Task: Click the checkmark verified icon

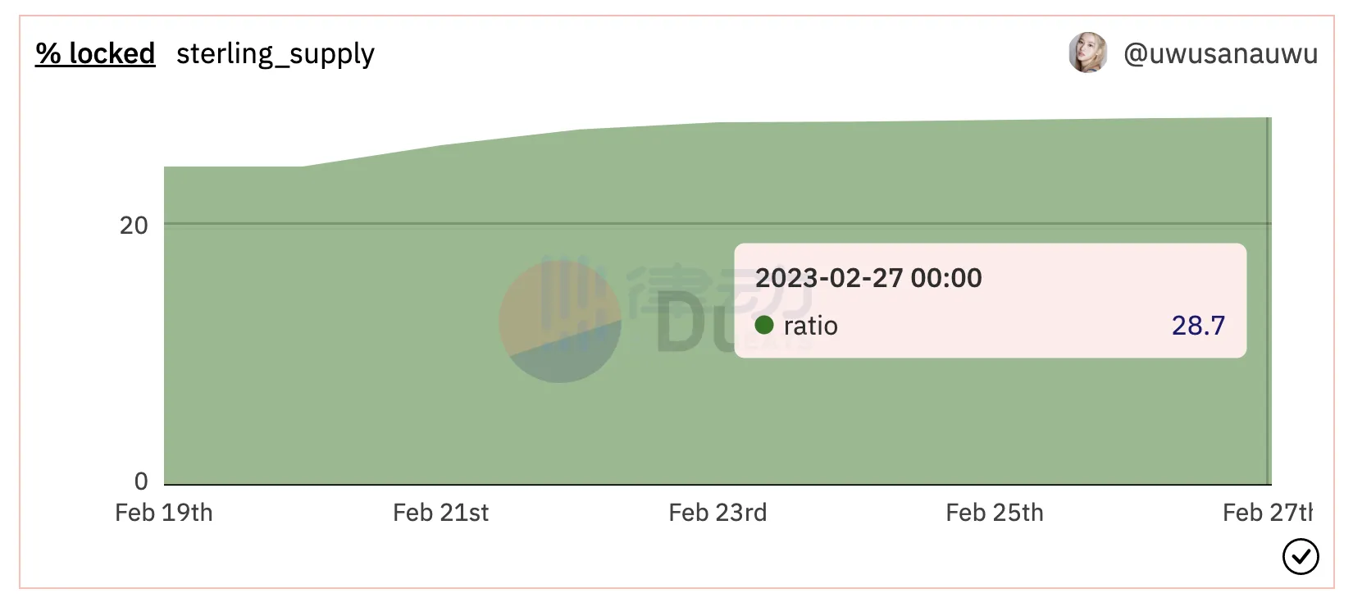Action: pos(1301,557)
